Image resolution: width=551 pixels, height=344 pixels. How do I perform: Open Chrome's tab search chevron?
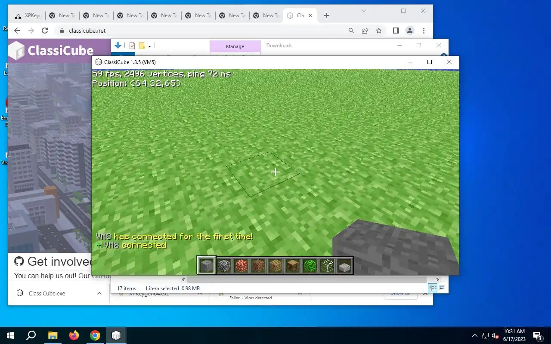click(x=364, y=11)
